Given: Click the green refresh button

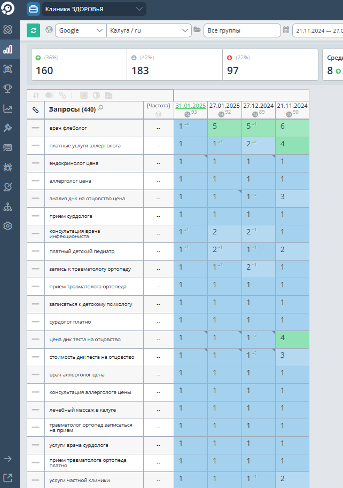Looking at the screenshot, I should (x=33, y=30).
